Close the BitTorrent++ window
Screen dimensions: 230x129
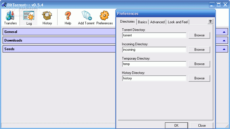(225, 5)
